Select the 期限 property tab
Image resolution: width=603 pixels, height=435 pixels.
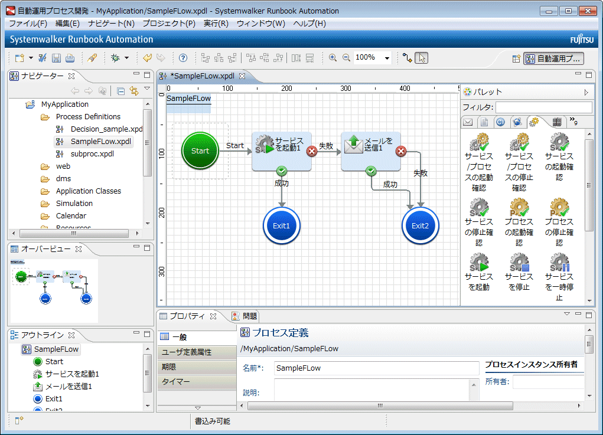click(x=197, y=367)
